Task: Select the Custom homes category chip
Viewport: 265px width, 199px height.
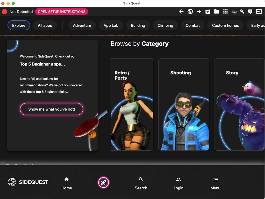Action: pyautogui.click(x=225, y=25)
